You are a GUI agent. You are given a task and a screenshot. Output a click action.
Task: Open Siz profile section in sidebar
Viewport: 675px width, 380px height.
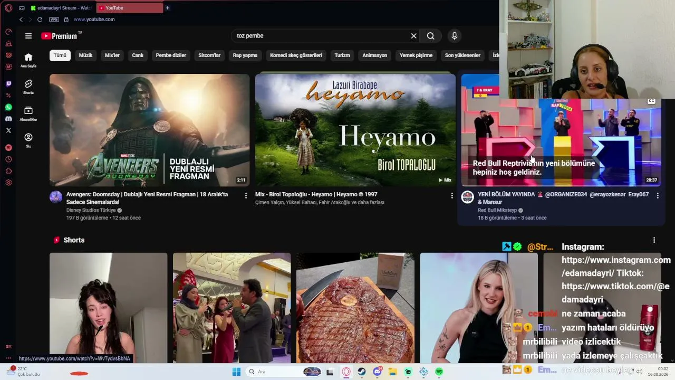[28, 140]
